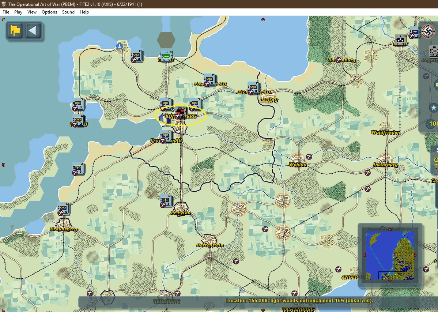Screen dimensions: 438x312
Task: Click the Insterburg city label
Action: pyautogui.click(x=385, y=165)
